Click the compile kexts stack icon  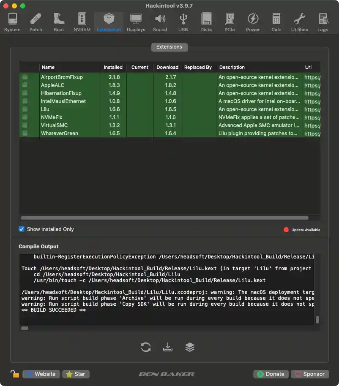[x=189, y=347]
